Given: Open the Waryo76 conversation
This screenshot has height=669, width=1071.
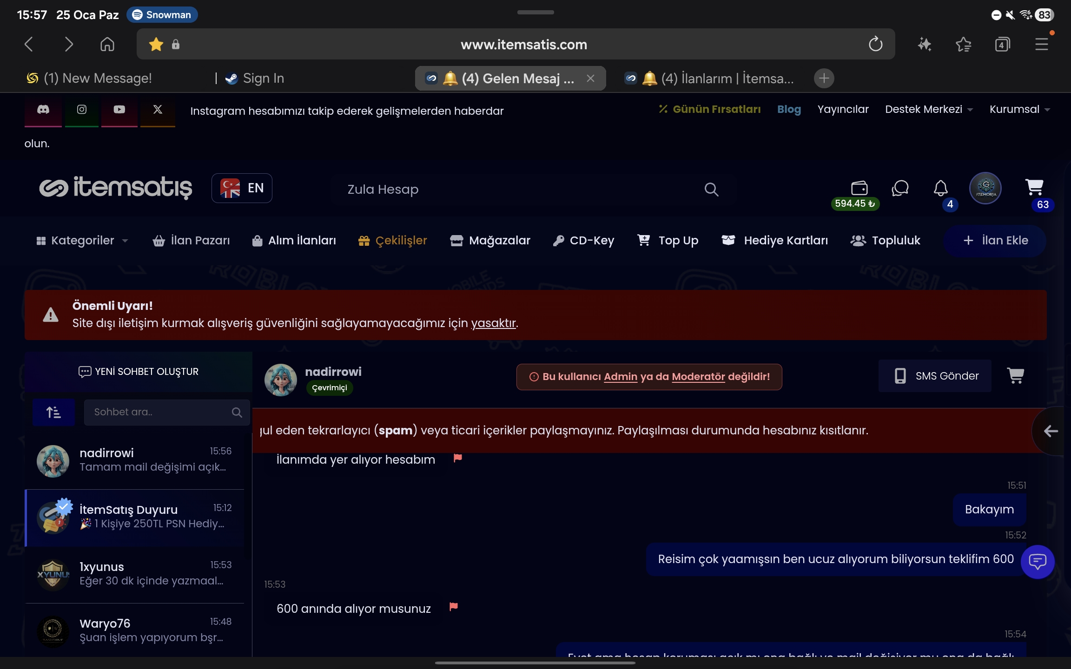Looking at the screenshot, I should pyautogui.click(x=135, y=630).
